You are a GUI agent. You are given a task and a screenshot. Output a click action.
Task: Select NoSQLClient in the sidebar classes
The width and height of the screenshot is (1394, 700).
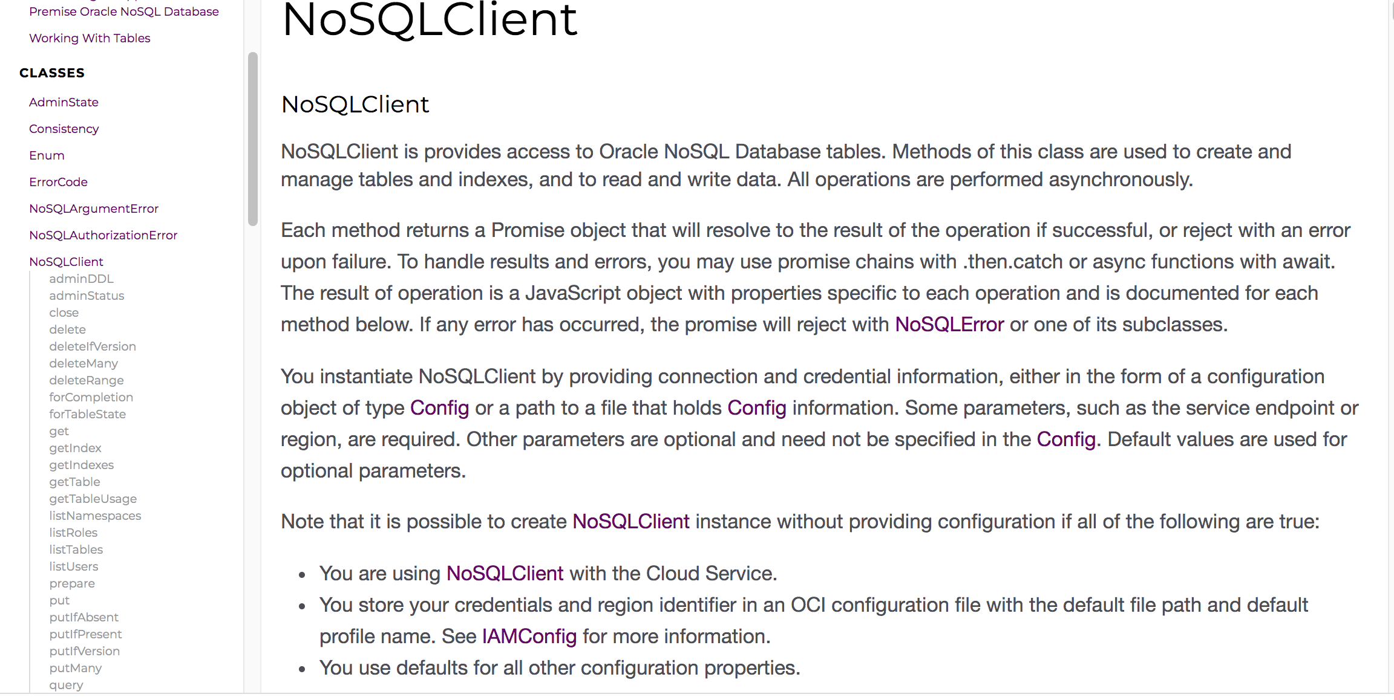pos(66,262)
